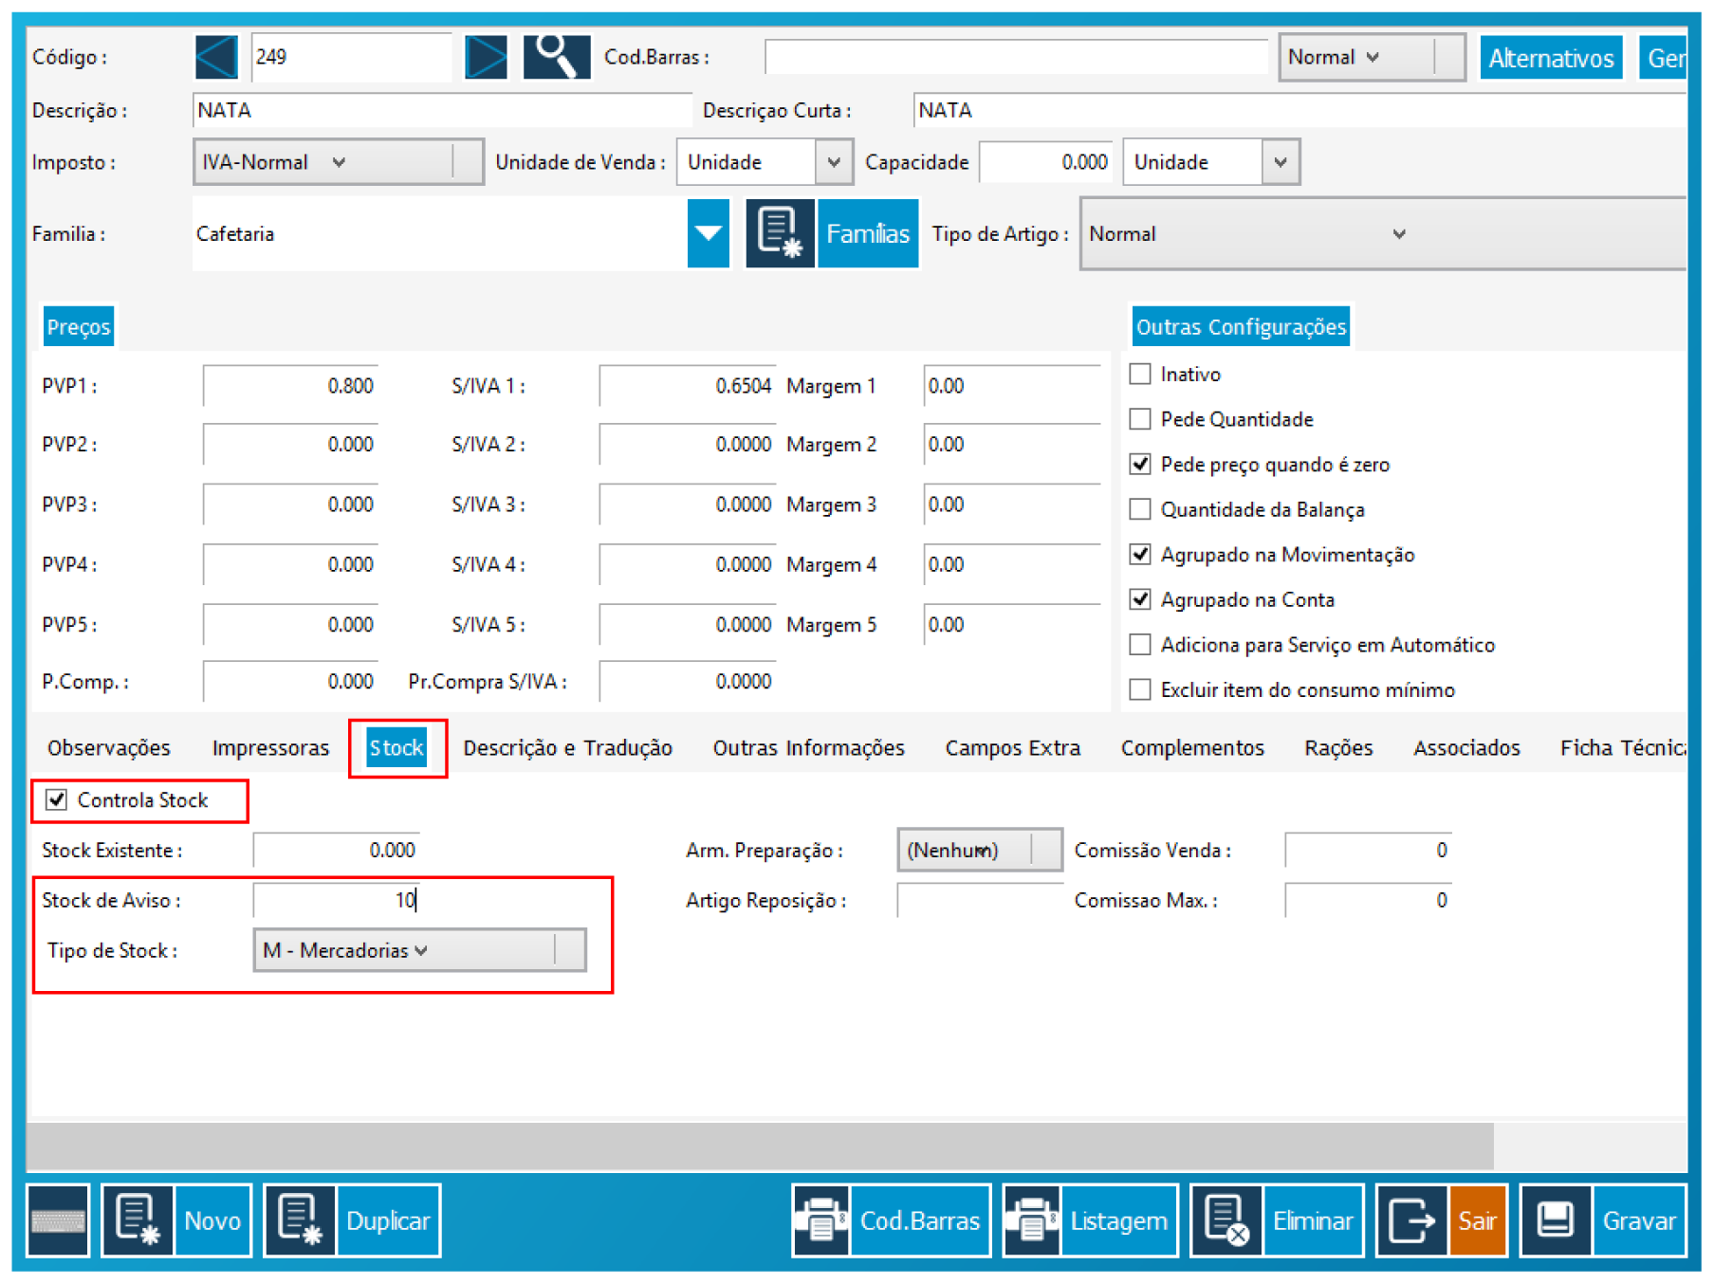Click the horizontal scrollbar at bottom
Image resolution: width=1714 pixels, height=1284 pixels.
tap(759, 1146)
